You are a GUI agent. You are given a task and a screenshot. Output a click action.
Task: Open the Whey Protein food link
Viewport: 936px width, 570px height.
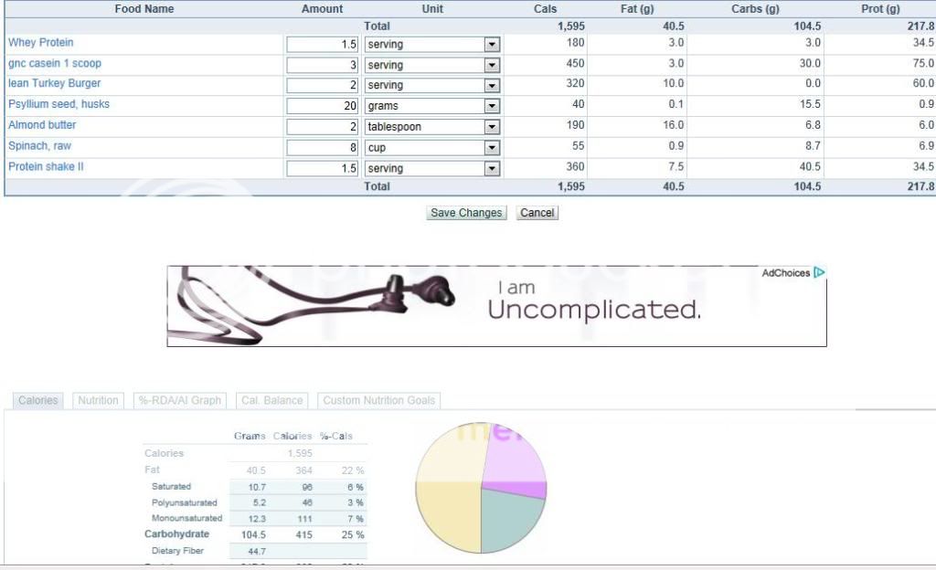tap(41, 43)
